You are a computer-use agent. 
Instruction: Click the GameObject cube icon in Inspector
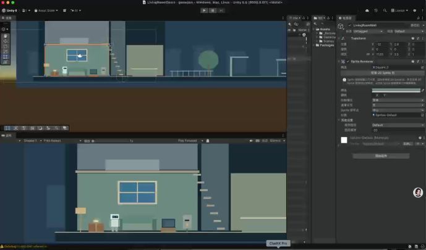(x=341, y=27)
